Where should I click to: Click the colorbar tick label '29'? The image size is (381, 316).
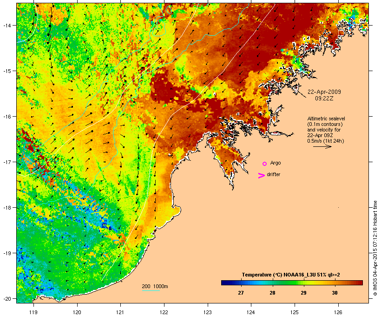[x=303, y=293]
